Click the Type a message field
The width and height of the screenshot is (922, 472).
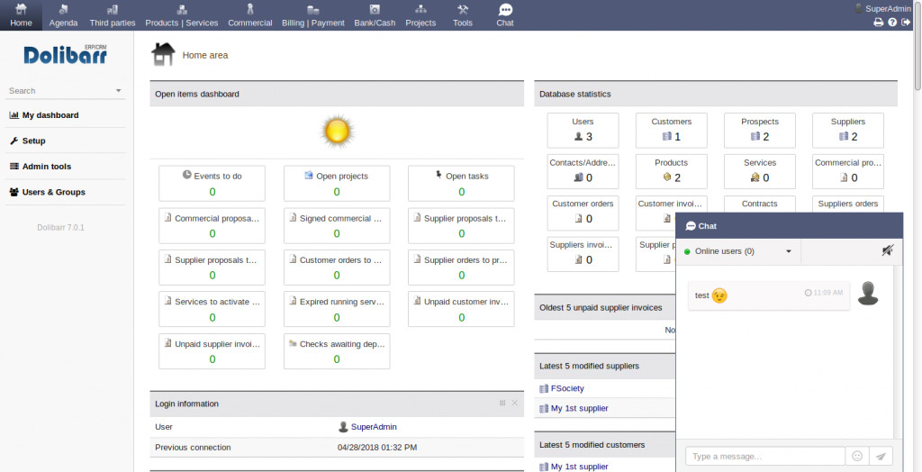pyautogui.click(x=764, y=457)
